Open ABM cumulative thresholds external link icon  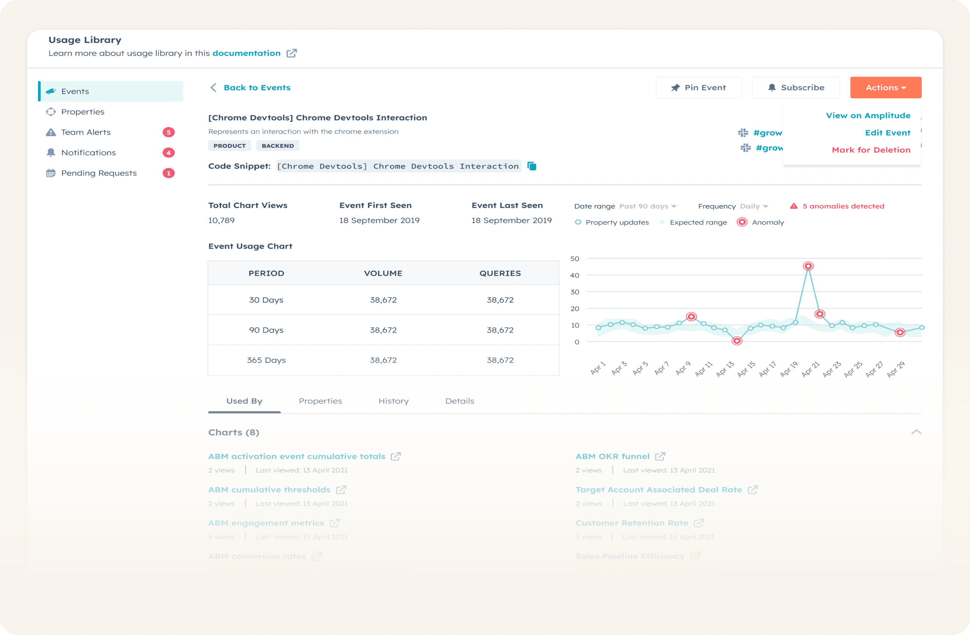[341, 490]
